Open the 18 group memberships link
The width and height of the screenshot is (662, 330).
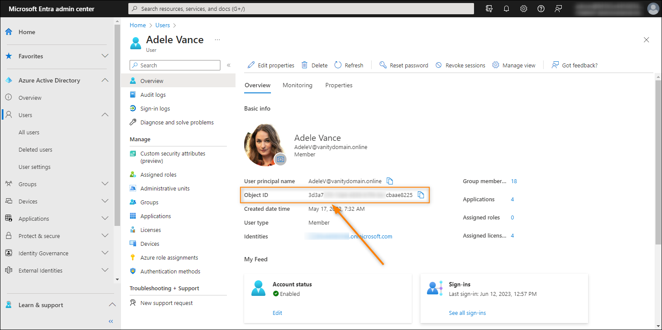tap(514, 181)
